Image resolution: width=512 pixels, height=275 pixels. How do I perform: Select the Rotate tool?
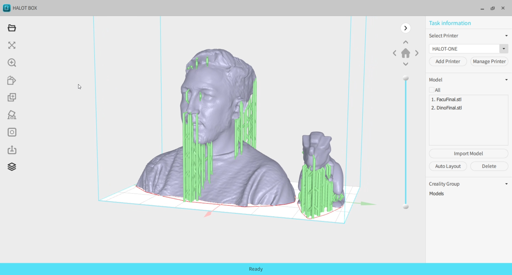pyautogui.click(x=12, y=80)
